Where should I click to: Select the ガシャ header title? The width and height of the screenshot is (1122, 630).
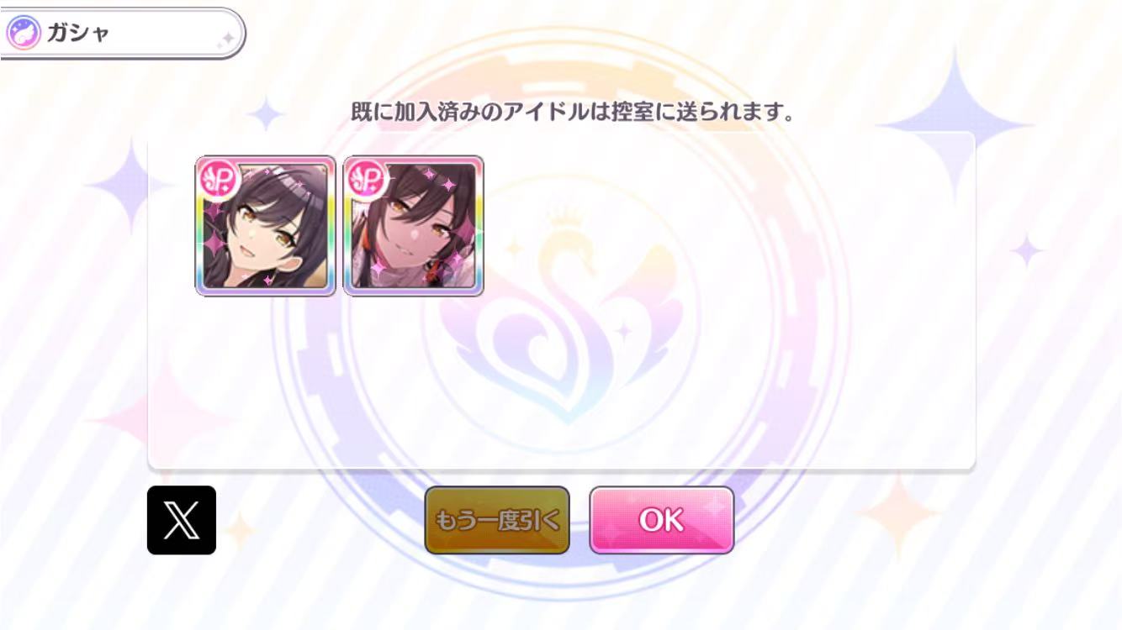[x=77, y=34]
